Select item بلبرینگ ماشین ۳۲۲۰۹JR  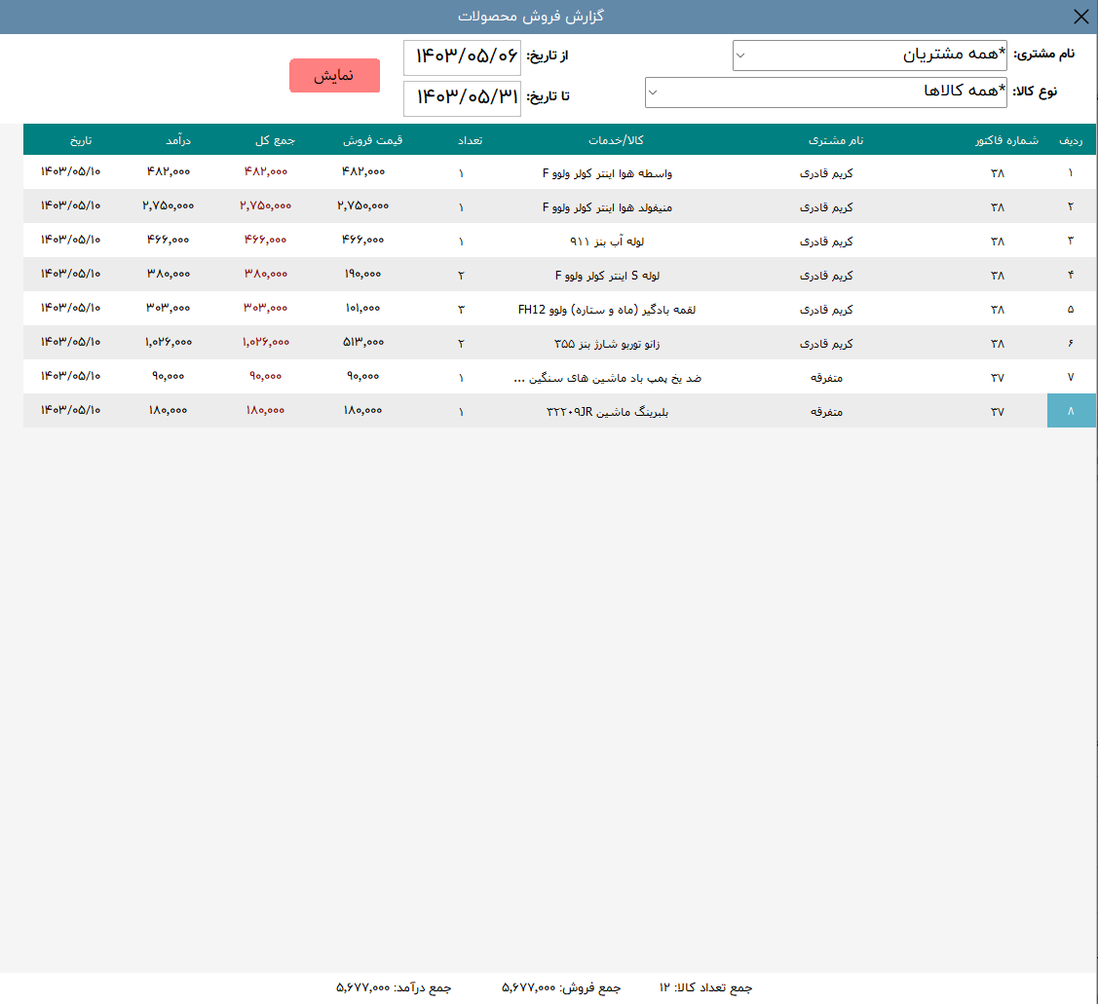[607, 412]
